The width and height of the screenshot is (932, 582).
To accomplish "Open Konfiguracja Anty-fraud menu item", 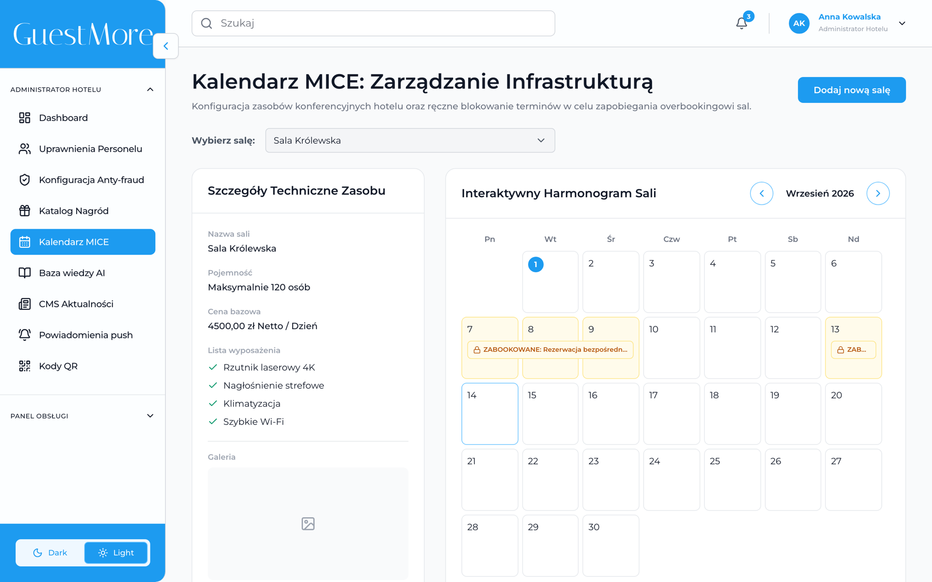I will coord(83,180).
